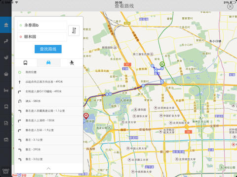Select step 靠右进入上清桥 - 130米

pos(48,120)
